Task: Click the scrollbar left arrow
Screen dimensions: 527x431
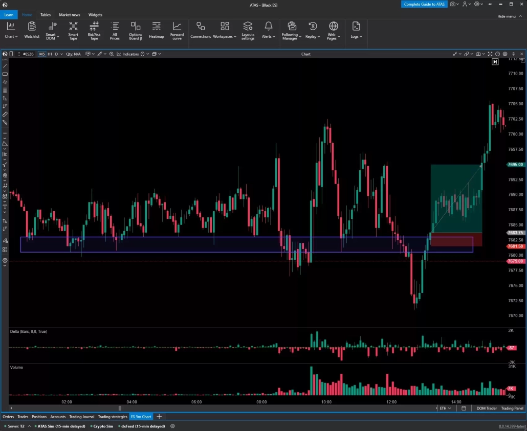Action: coord(11,408)
